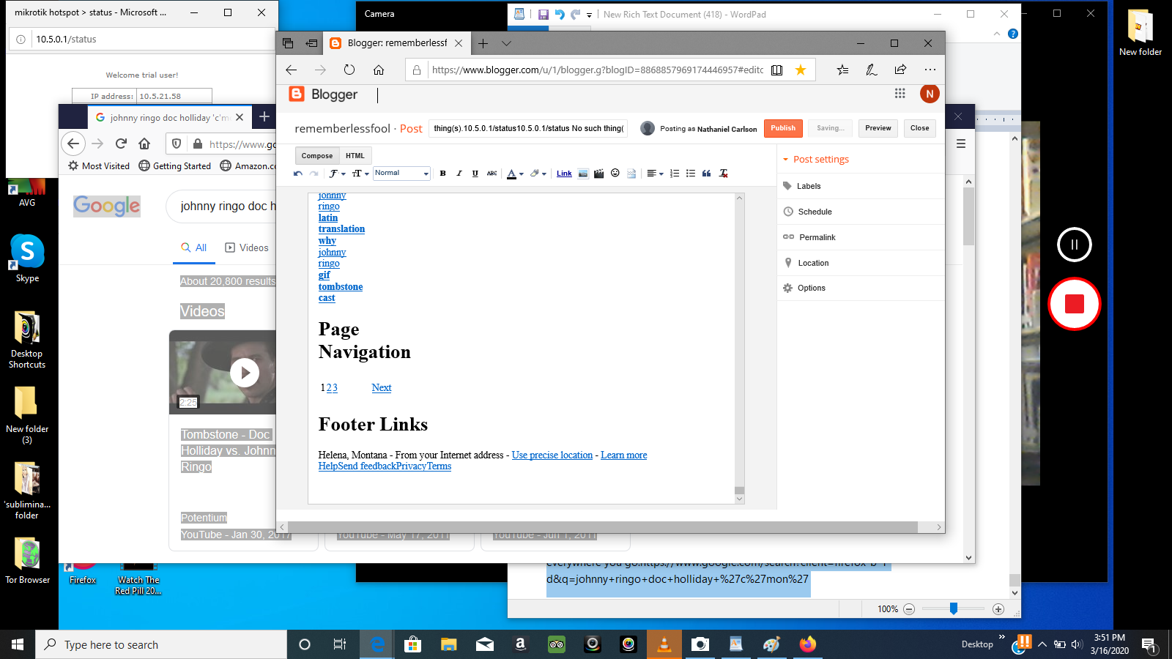Refresh the Blogger page in Edge
Screen dimensions: 1172x659
click(349, 70)
